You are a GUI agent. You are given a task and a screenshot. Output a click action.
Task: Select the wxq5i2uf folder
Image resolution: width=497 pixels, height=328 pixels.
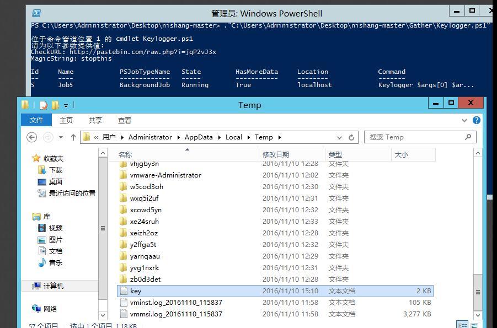[x=275, y=198]
